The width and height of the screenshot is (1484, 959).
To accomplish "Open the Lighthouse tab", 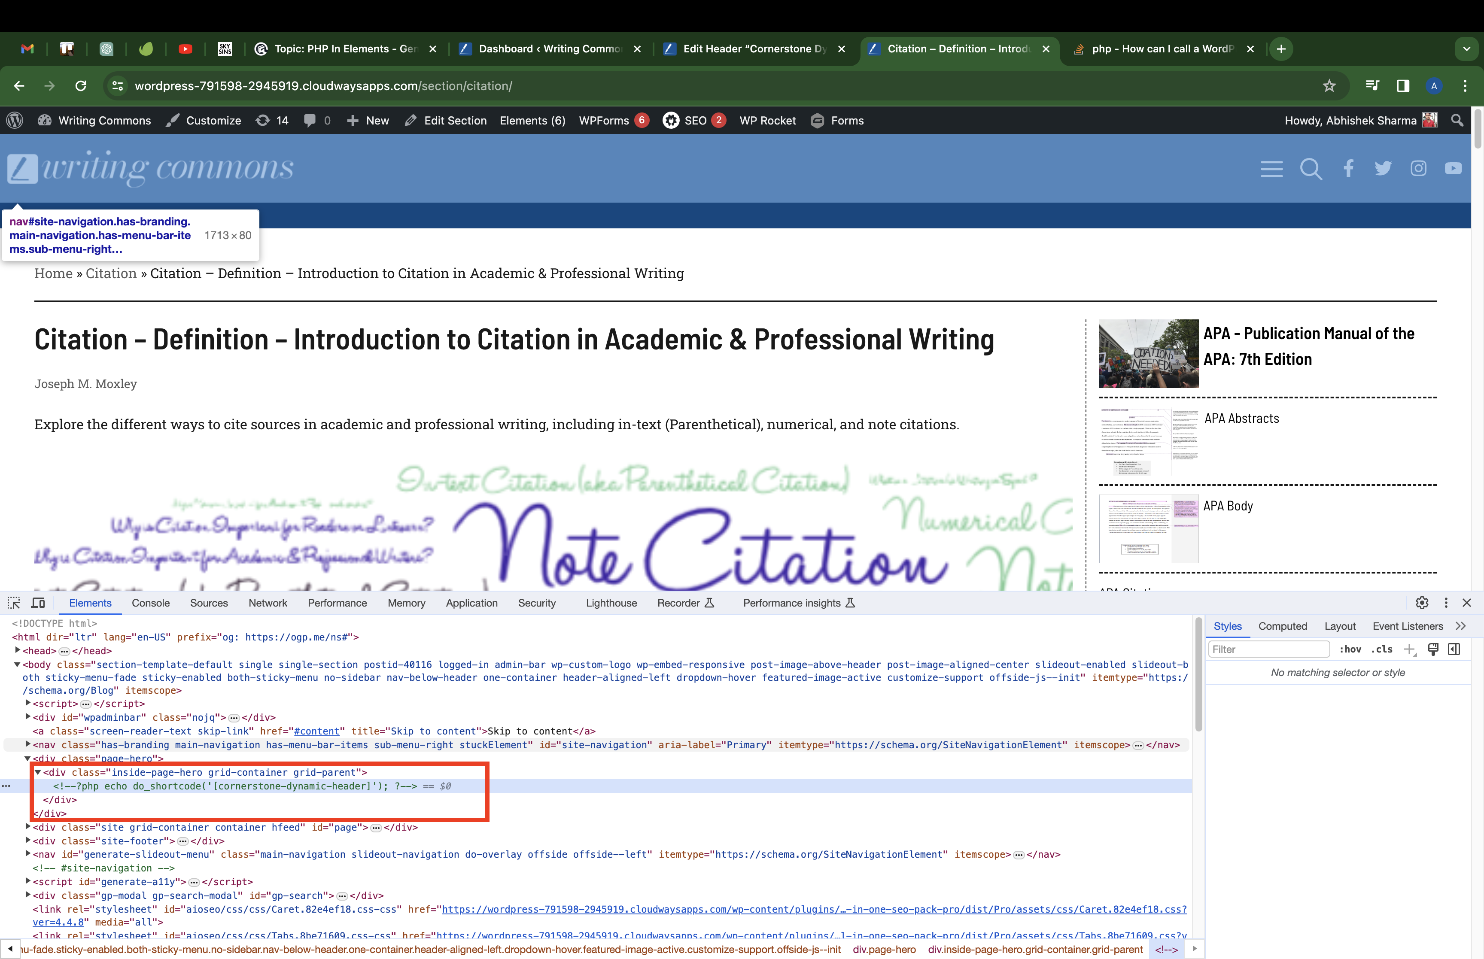I will (611, 603).
